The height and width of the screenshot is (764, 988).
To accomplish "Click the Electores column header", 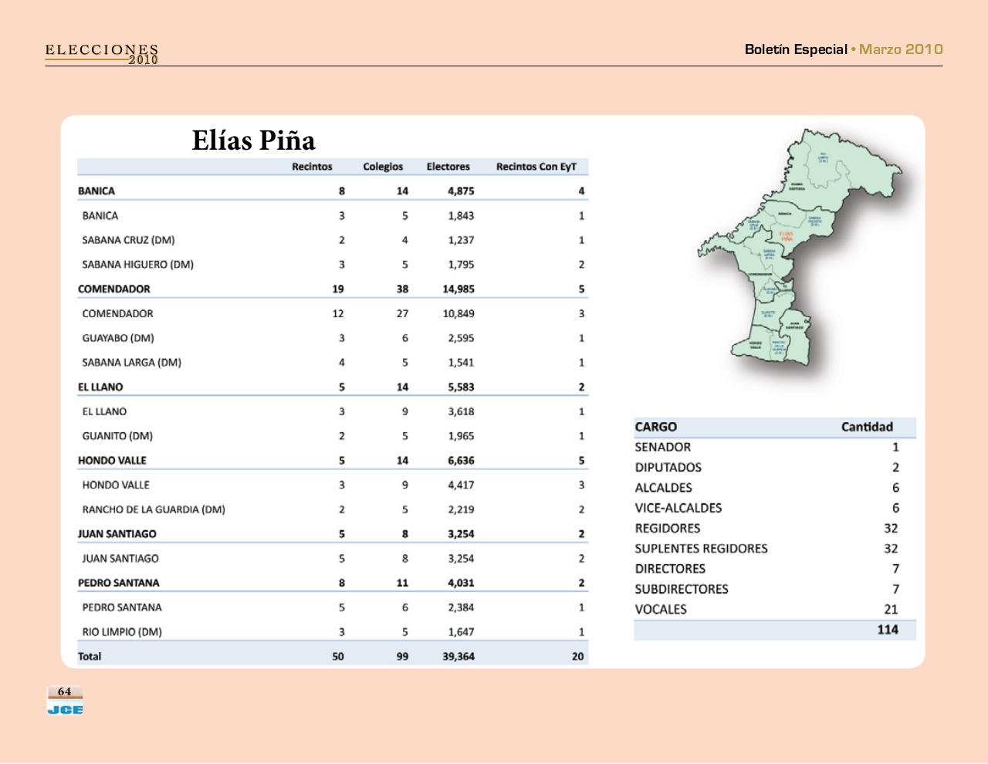I will [x=448, y=167].
